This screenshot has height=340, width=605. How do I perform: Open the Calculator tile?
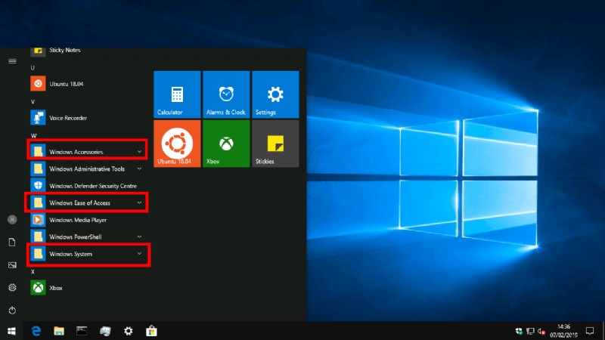(177, 94)
